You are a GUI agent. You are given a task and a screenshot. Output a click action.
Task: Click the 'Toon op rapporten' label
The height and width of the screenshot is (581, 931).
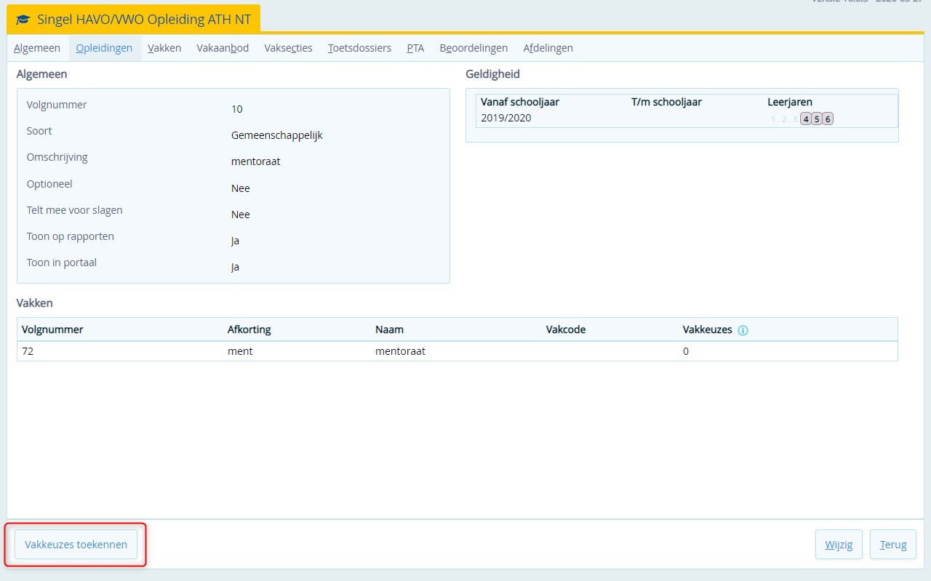pos(70,236)
